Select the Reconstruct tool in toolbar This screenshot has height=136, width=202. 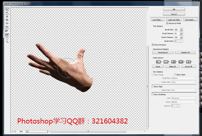7,12
